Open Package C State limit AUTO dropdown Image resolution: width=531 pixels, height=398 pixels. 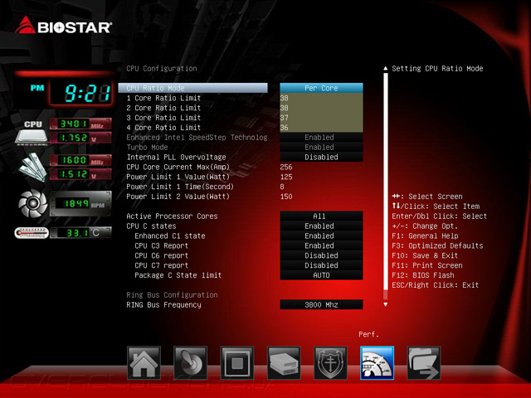pos(321,274)
